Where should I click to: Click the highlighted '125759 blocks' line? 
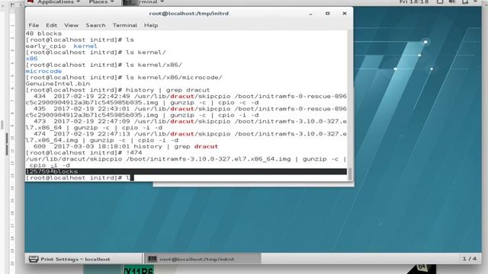click(186, 171)
